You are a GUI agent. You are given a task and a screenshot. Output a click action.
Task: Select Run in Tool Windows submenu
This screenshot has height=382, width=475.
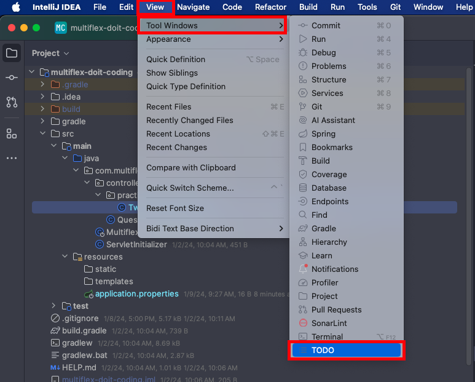pos(346,39)
